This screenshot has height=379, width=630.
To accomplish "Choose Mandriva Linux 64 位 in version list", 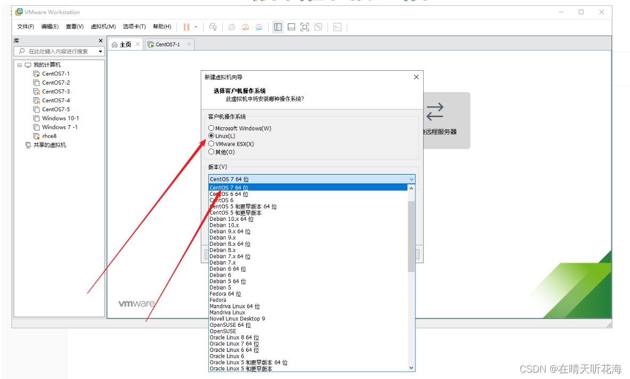I will (x=308, y=307).
